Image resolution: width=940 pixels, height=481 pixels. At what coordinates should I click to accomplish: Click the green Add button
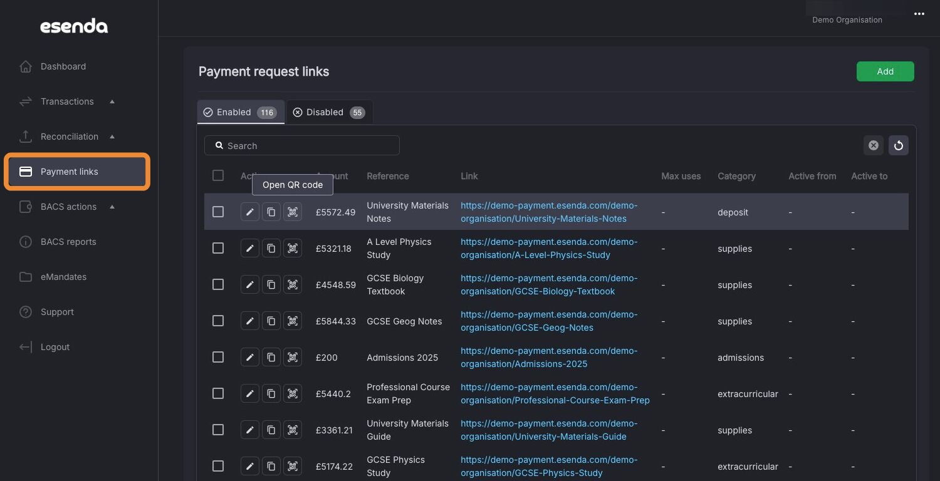[x=885, y=71]
